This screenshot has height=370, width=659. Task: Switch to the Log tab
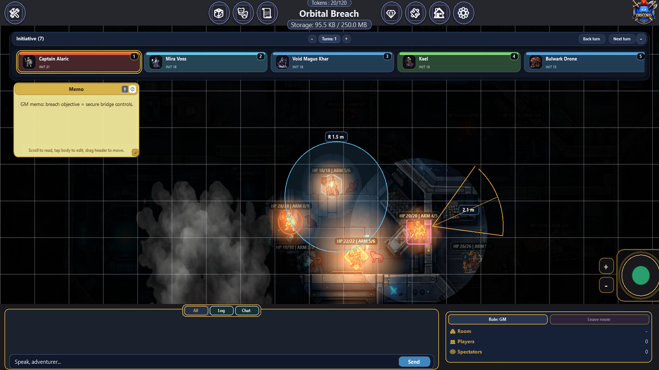tap(221, 310)
